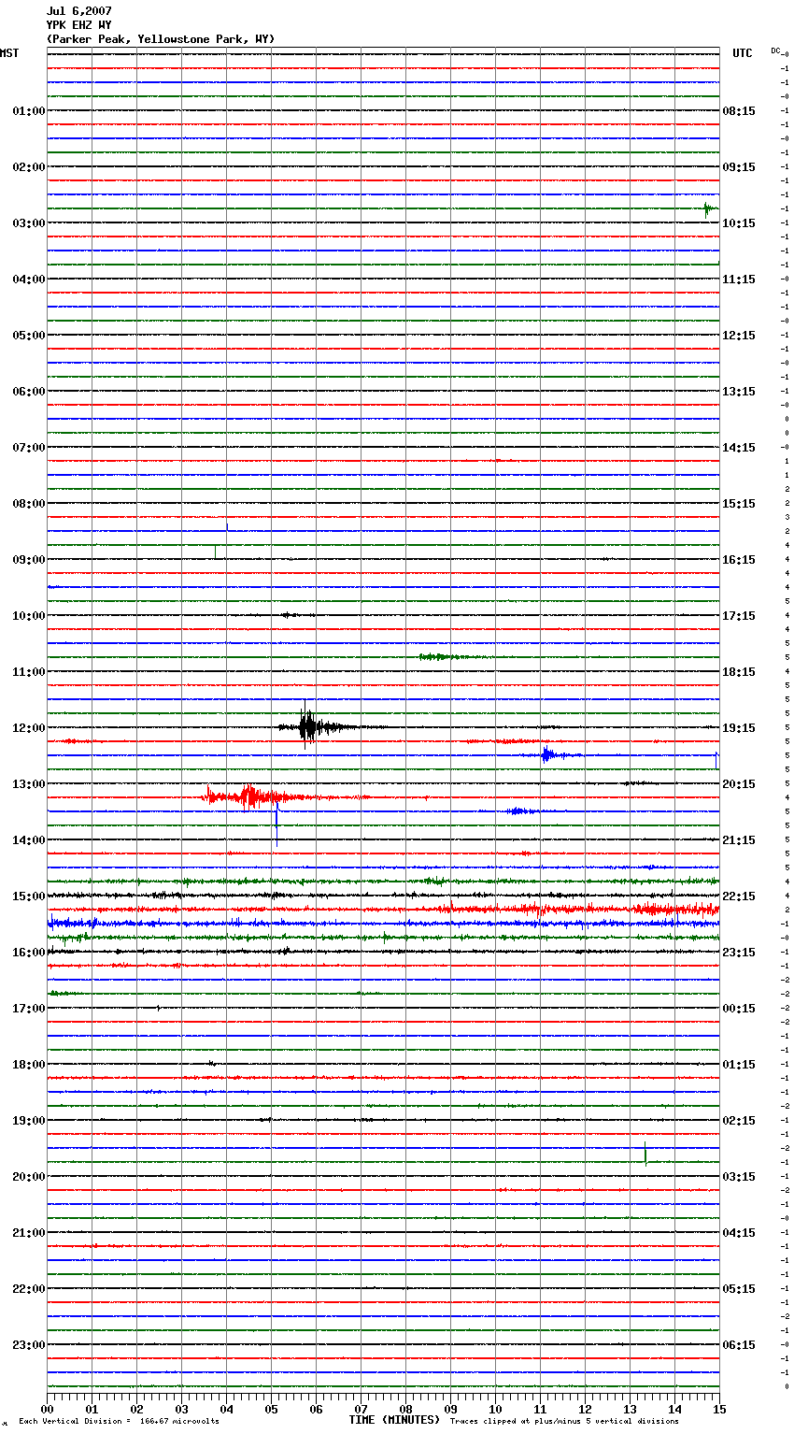
Task: Click the "05:00" MST time label
Action: click(x=29, y=336)
